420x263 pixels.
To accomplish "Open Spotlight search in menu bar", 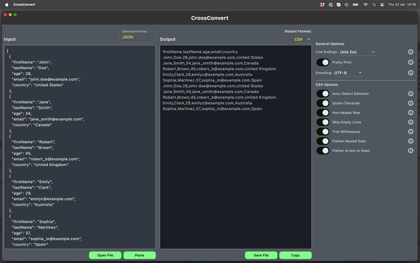I will [x=374, y=4].
